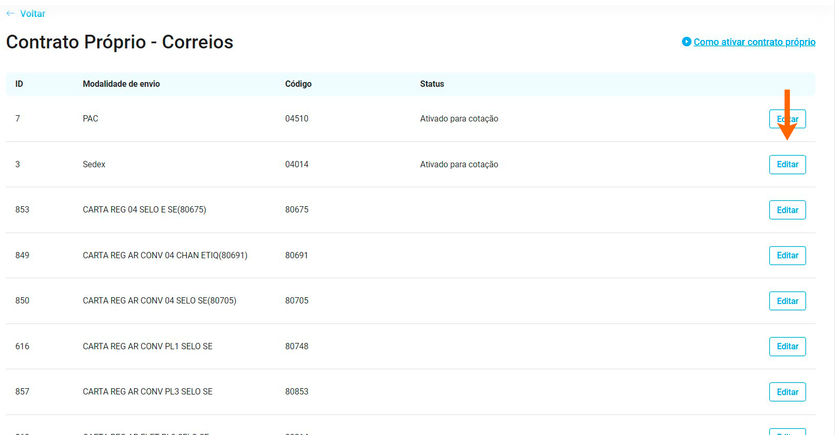Select the CARTA REG AR CONV PL3 SELO SE name
This screenshot has height=435, width=835.
coord(147,392)
